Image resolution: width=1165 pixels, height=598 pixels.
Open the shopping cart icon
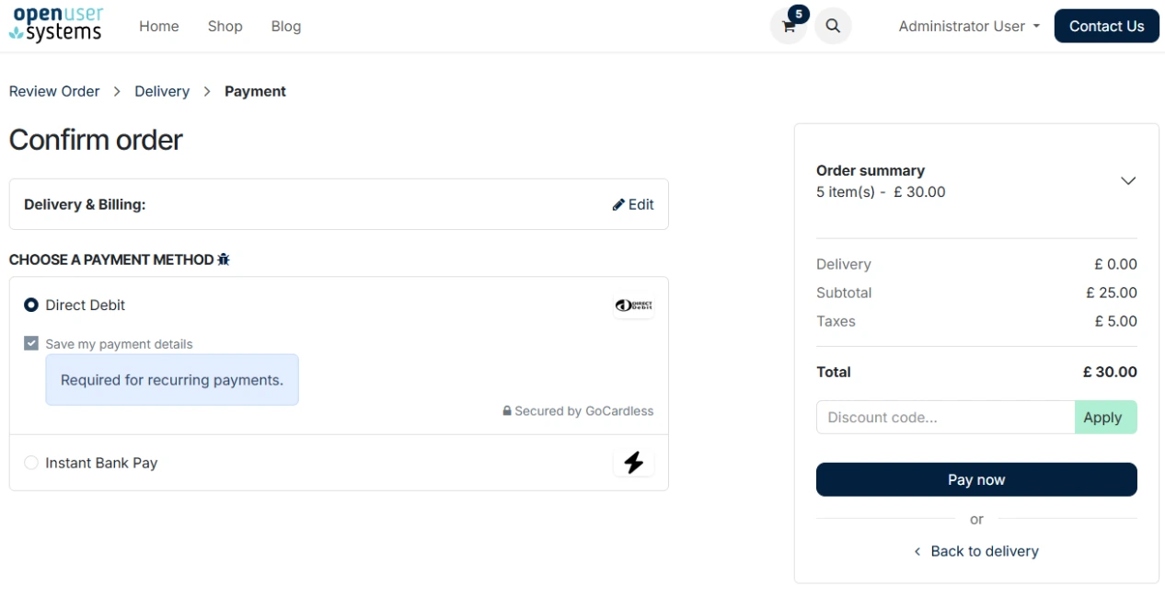(788, 27)
